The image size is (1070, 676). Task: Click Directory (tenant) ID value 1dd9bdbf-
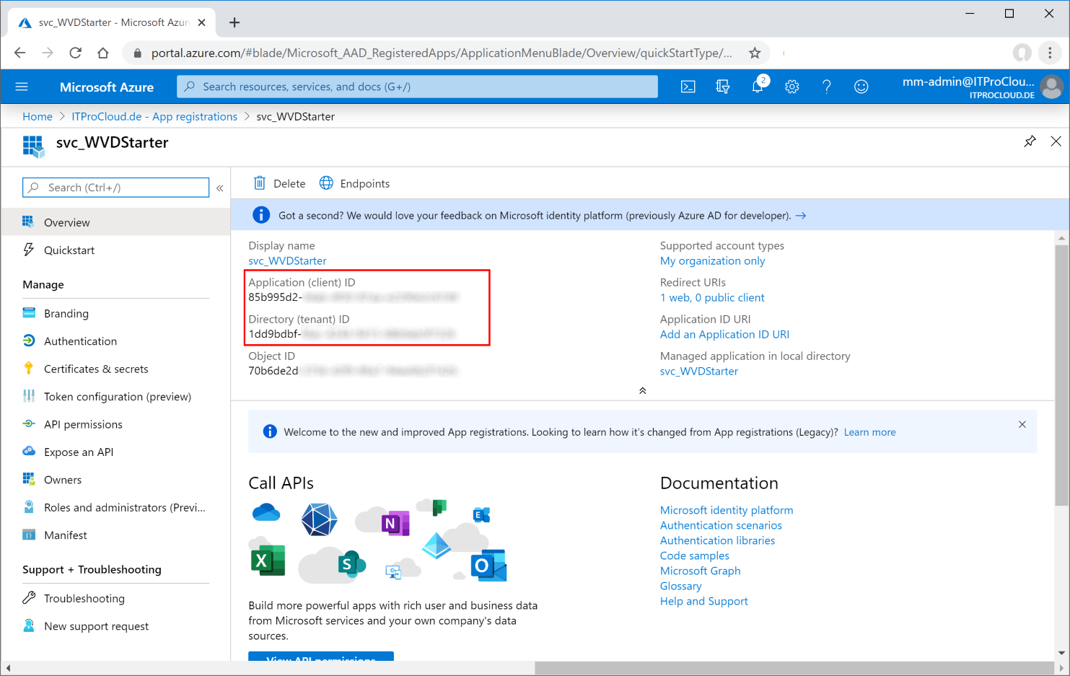click(x=275, y=334)
